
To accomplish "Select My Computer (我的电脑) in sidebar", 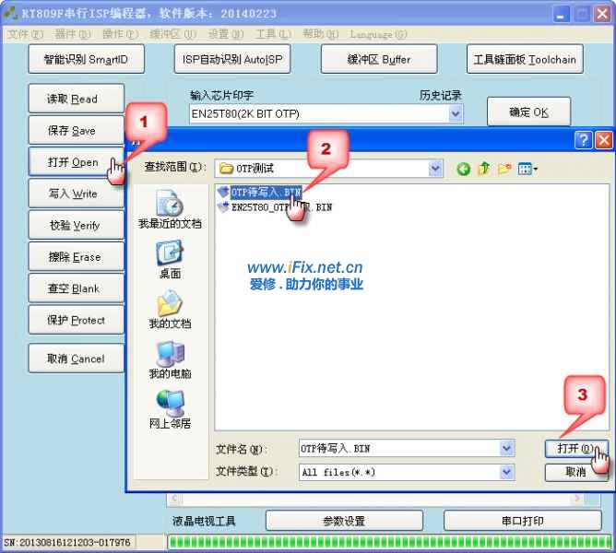I will click(x=170, y=359).
